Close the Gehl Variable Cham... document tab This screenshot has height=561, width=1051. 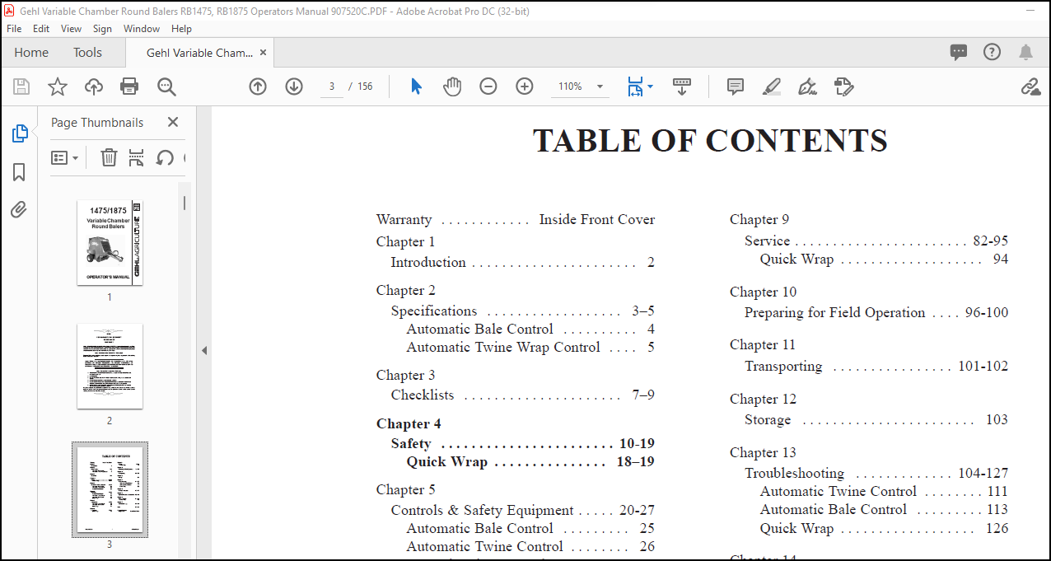pos(264,52)
